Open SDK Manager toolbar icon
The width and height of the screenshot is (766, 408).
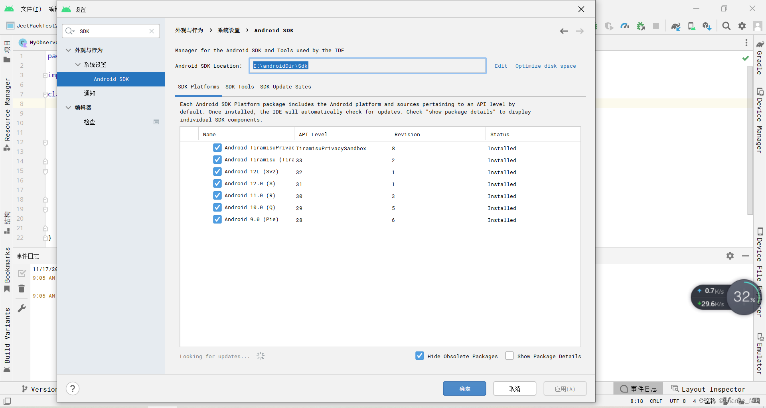[707, 26]
